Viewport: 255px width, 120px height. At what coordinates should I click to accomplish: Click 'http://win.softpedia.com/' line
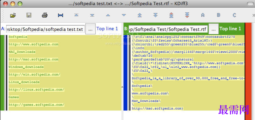[34, 75]
